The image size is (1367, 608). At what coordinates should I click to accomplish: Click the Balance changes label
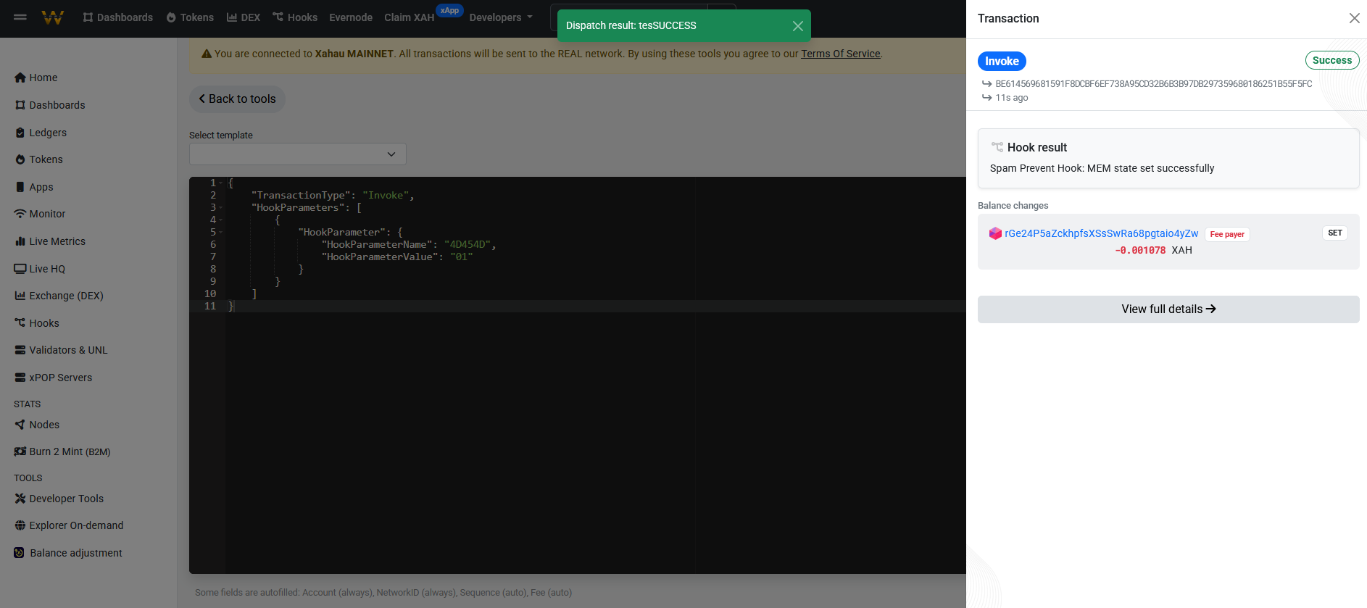point(1013,206)
